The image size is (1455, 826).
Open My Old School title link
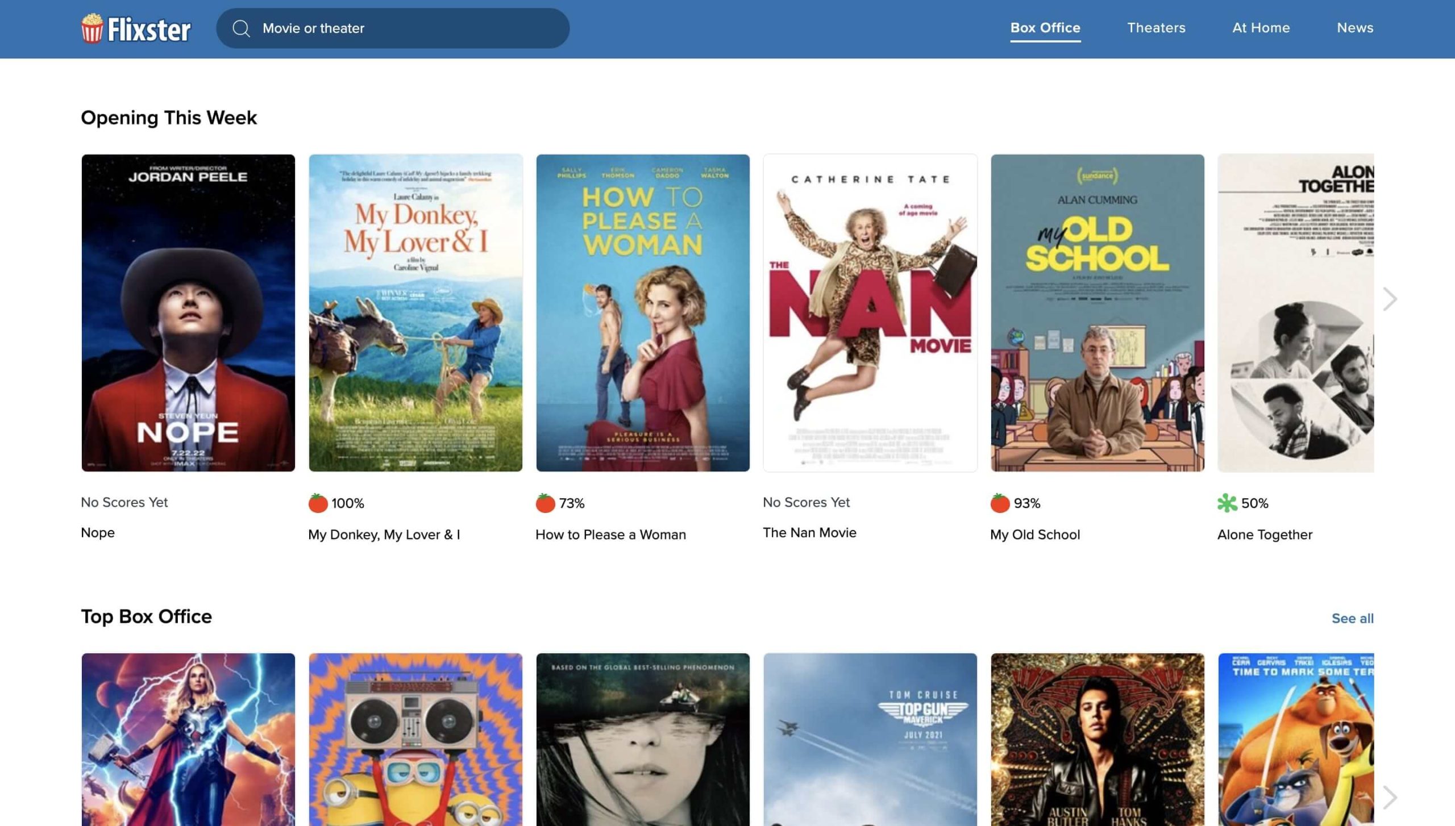tap(1034, 535)
